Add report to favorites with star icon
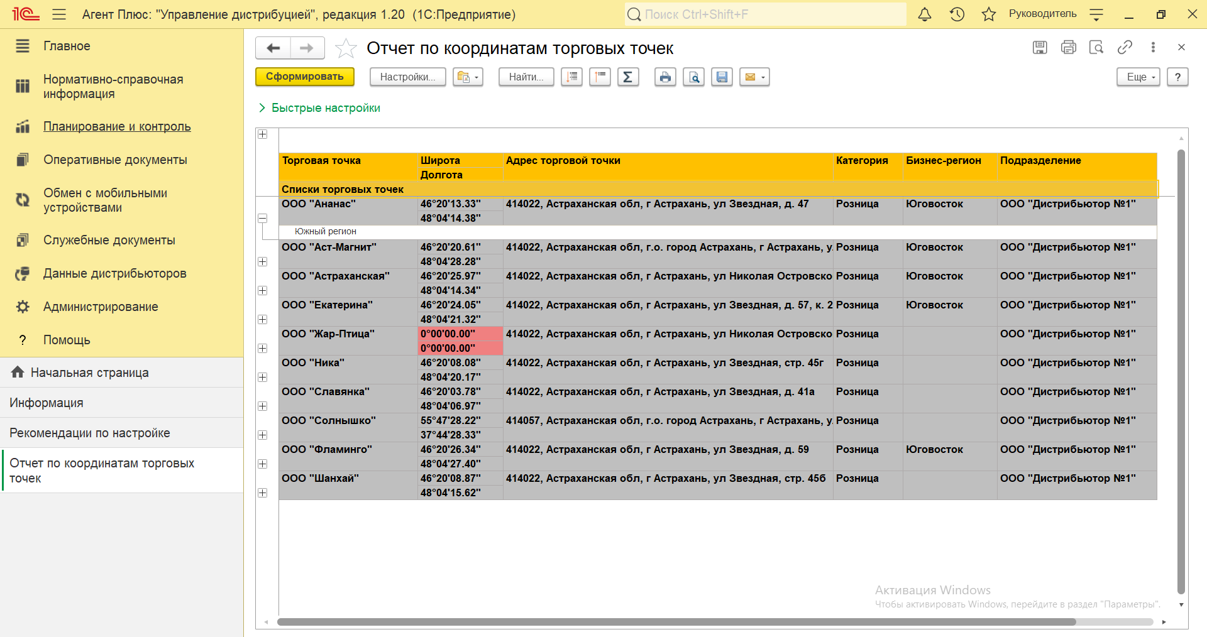1207x637 pixels. coord(346,48)
